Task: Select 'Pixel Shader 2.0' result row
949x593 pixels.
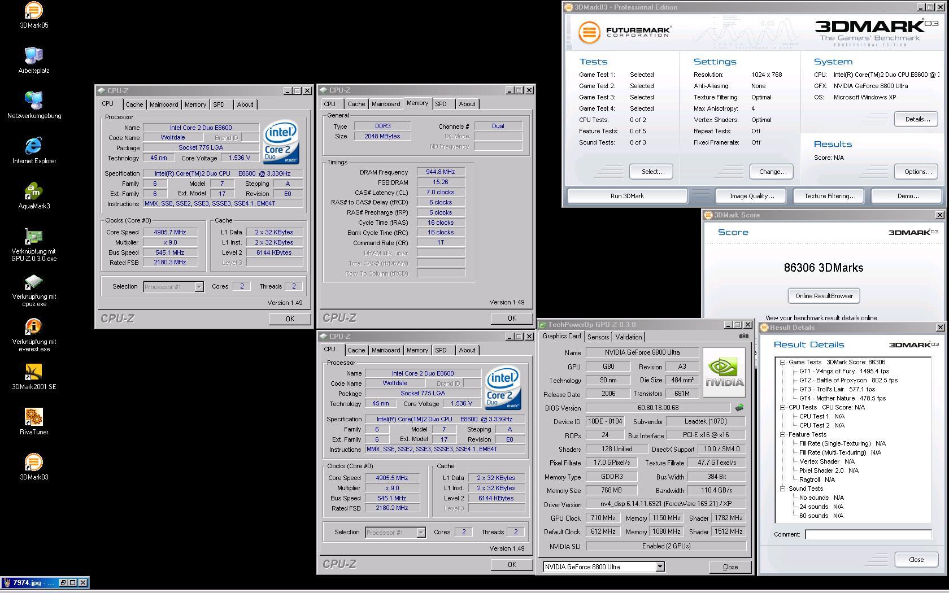Action: [829, 471]
